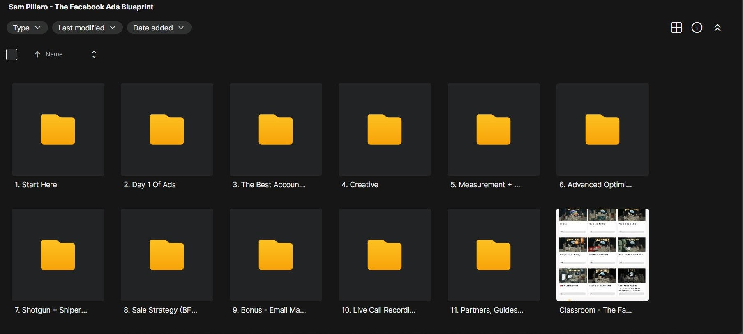Select the '9. Bonus - Email Ma...' label
The image size is (743, 334).
click(269, 310)
